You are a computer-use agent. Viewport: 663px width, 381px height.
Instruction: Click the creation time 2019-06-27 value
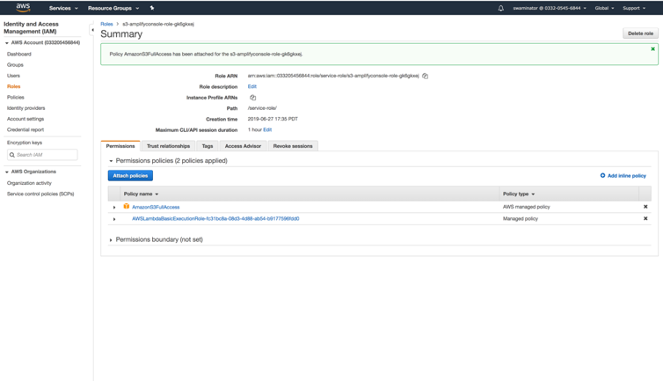pyautogui.click(x=273, y=119)
